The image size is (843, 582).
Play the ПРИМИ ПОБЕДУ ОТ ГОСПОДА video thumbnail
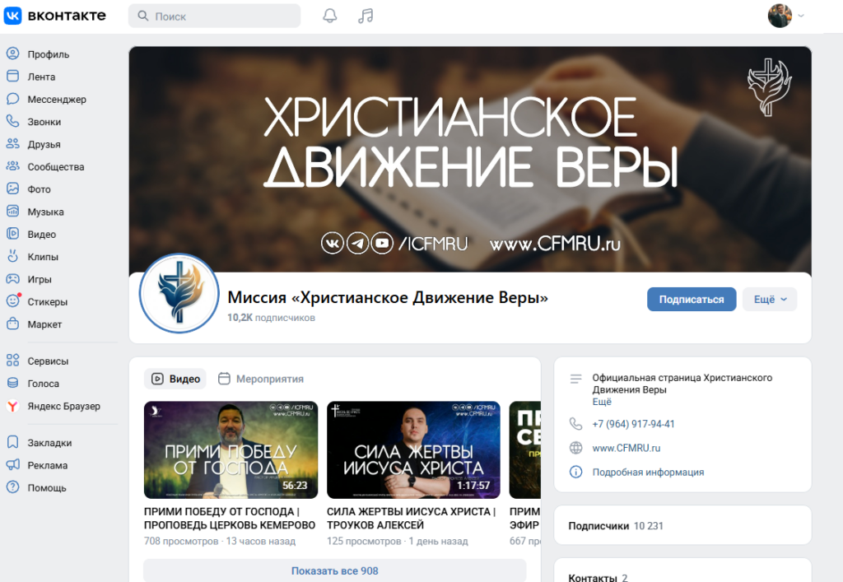(231, 449)
